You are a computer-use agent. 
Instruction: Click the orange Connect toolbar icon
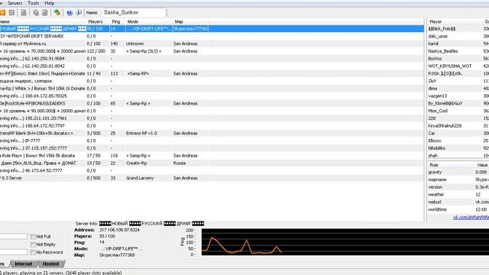pyautogui.click(x=2, y=12)
